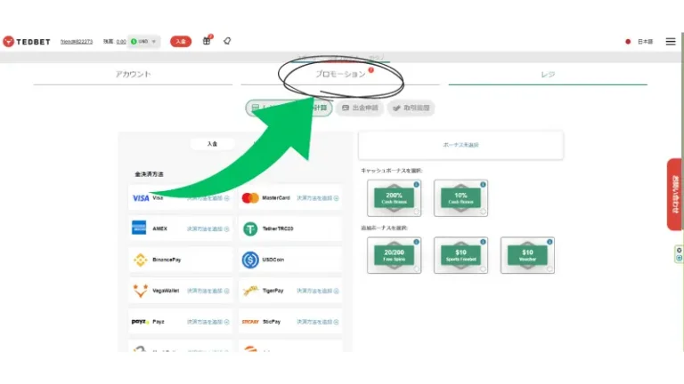Choose the SticPay logo
Image resolution: width=684 pixels, height=384 pixels.
[250, 322]
